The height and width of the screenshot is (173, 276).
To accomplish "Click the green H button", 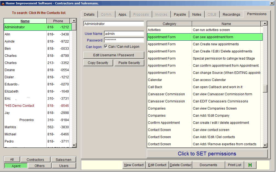I will 250,165.
